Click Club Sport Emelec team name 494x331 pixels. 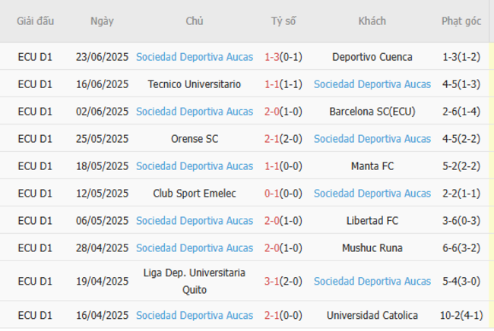point(195,194)
